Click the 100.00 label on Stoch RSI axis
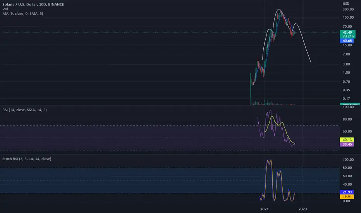361x213 pixels. click(348, 160)
